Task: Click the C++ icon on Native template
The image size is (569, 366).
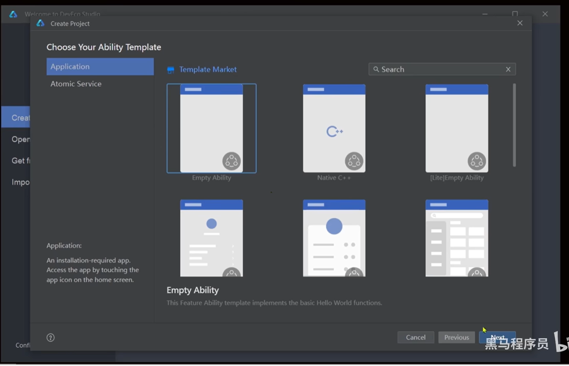Action: [334, 131]
